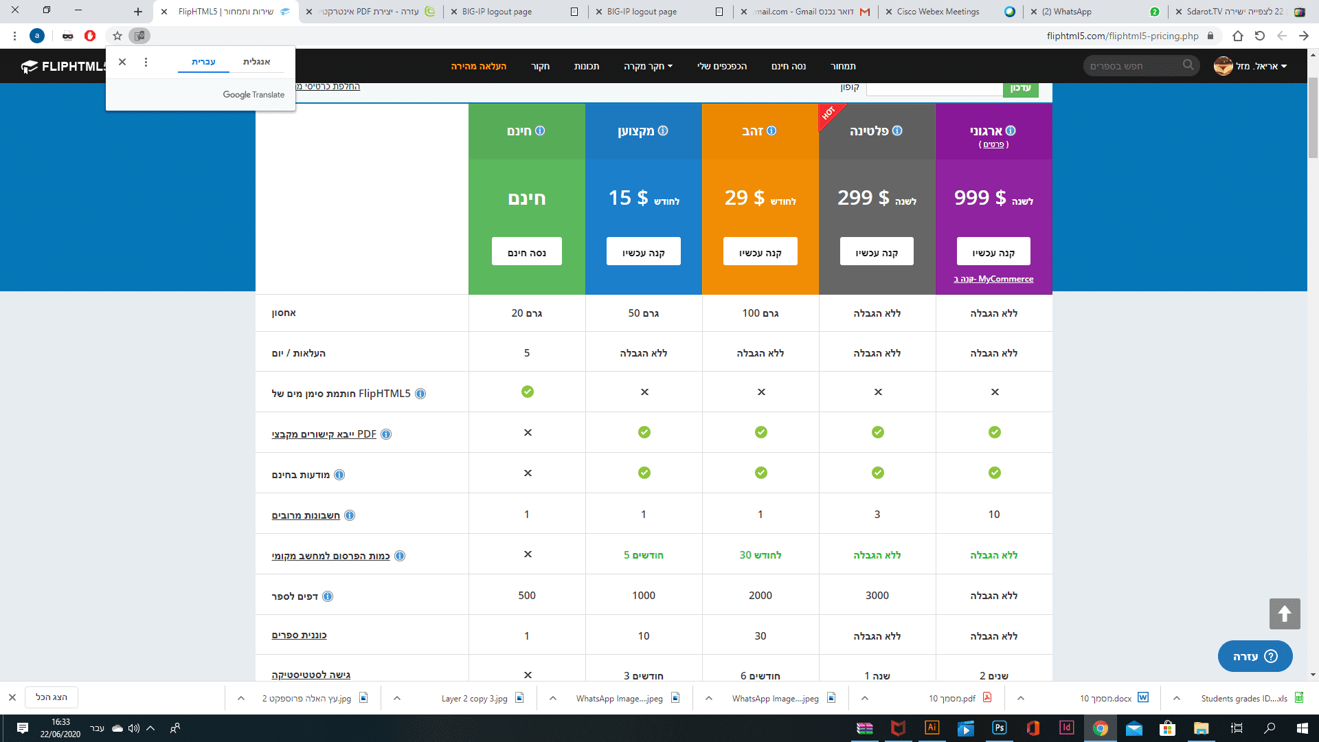Click the browser vertical scrollbar
The image size is (1319, 742).
click(x=1313, y=117)
